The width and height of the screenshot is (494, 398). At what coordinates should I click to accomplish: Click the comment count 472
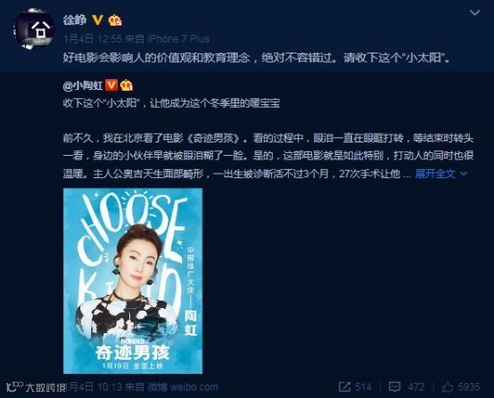pyautogui.click(x=416, y=387)
